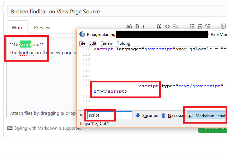Click the header size (AA) formatting icon
Viewport: 227px width, 156px height.
(129, 26)
